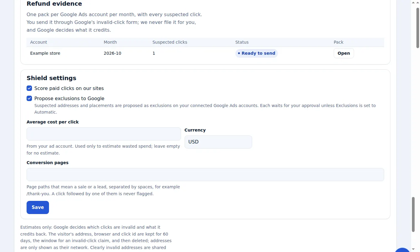Save the Shield settings
Screen dimensions: 420x252
point(38,207)
